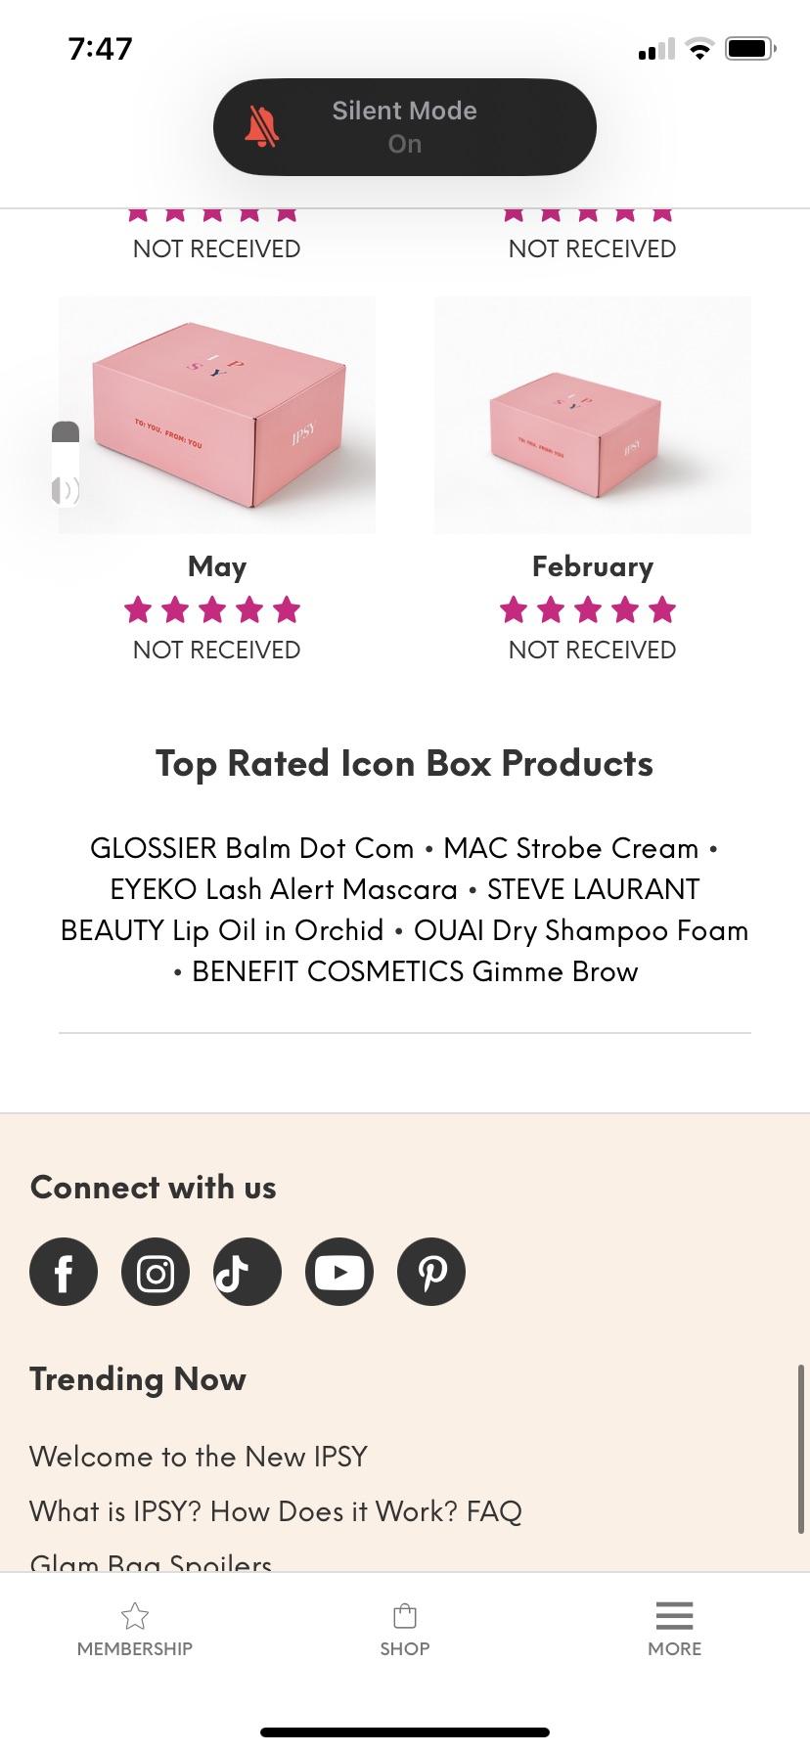Open the YouTube channel icon

tap(339, 1272)
